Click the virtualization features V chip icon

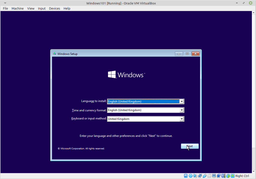[x=223, y=176]
